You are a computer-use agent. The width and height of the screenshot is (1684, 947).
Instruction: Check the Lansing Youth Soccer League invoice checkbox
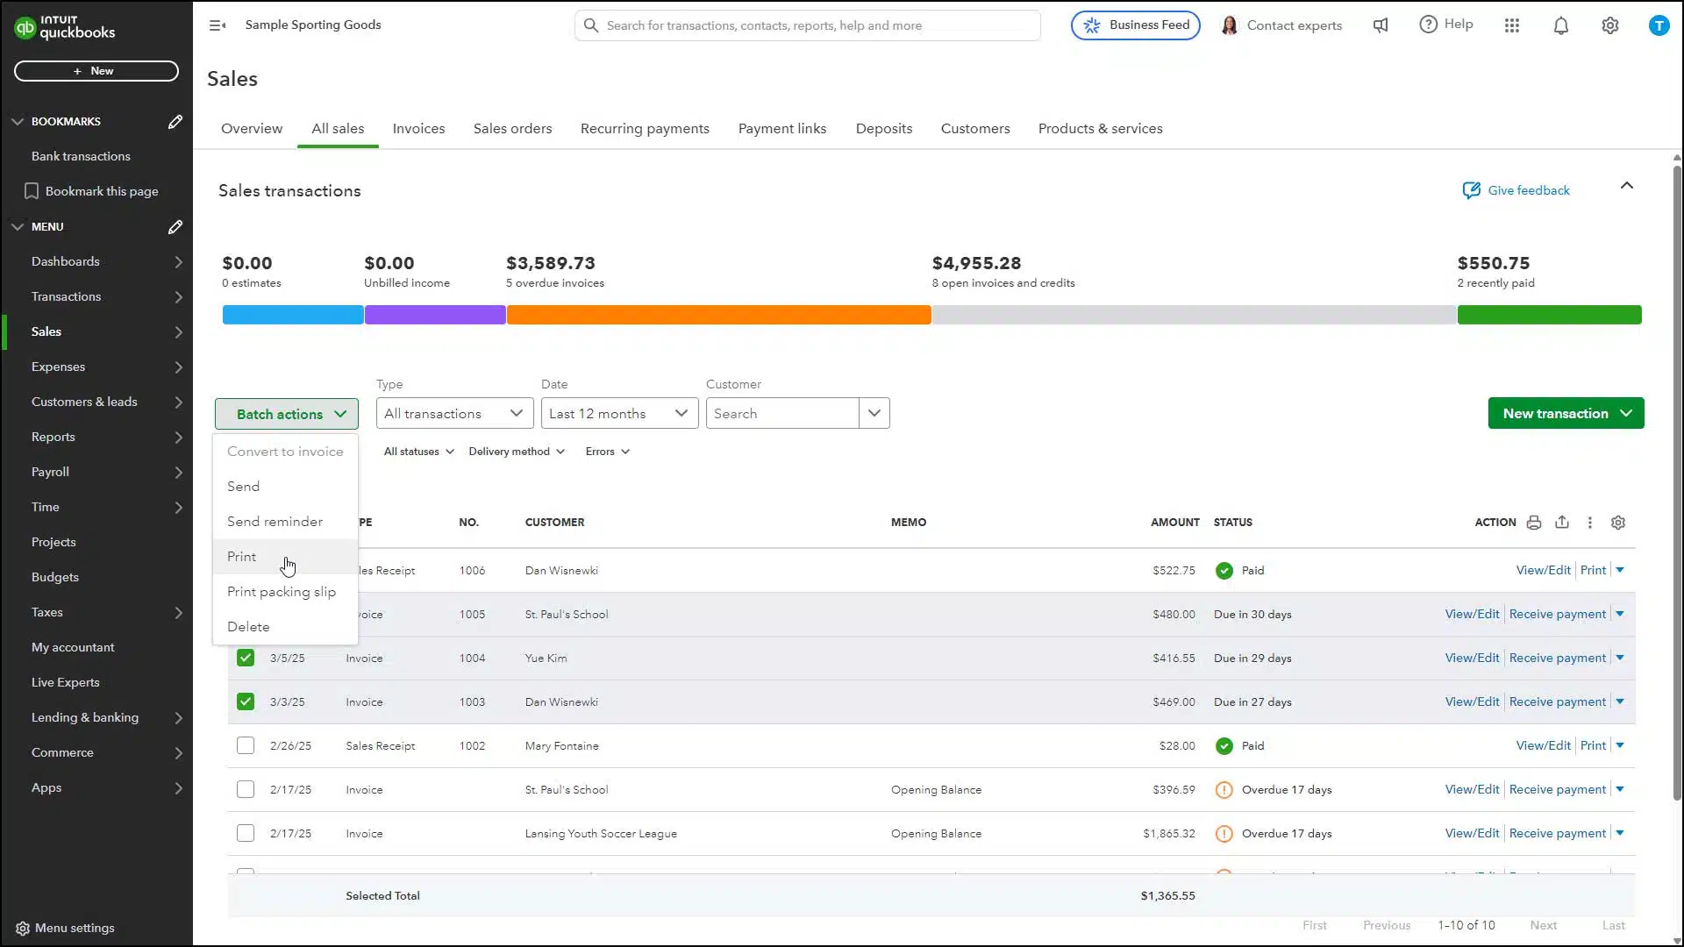246,834
